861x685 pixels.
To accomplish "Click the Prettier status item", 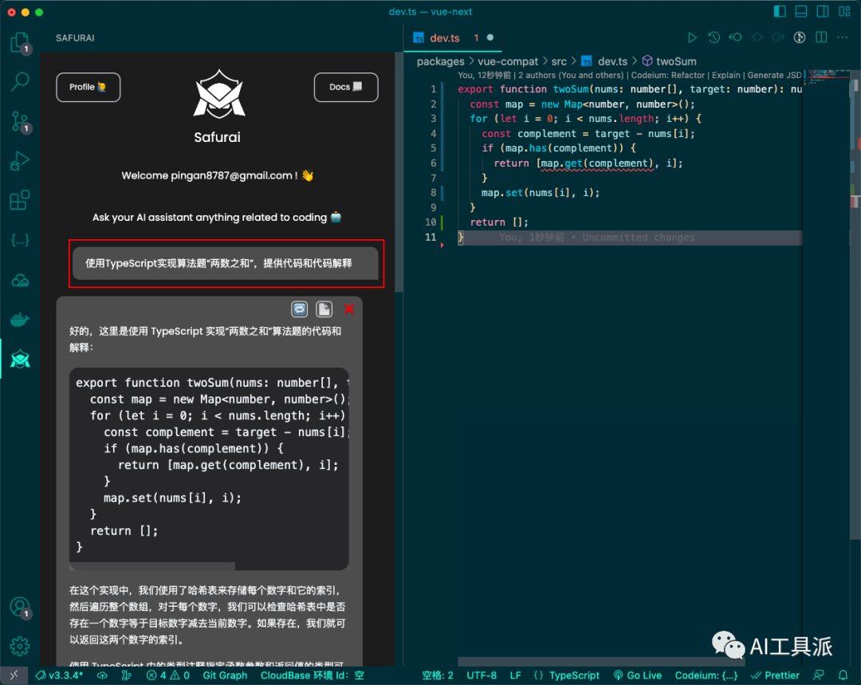I will point(776,675).
